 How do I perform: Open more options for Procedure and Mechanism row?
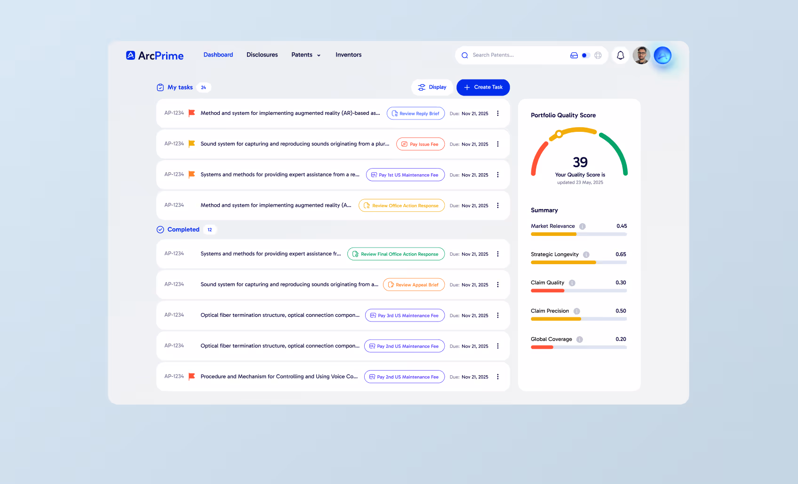click(x=498, y=377)
